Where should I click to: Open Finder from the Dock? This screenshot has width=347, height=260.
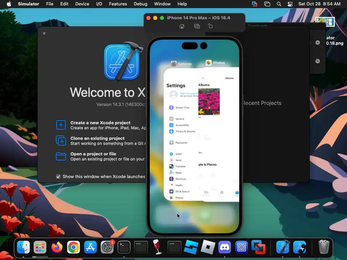point(23,247)
